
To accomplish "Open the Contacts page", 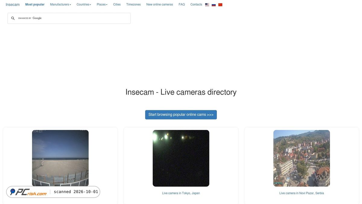I will 196,5.
